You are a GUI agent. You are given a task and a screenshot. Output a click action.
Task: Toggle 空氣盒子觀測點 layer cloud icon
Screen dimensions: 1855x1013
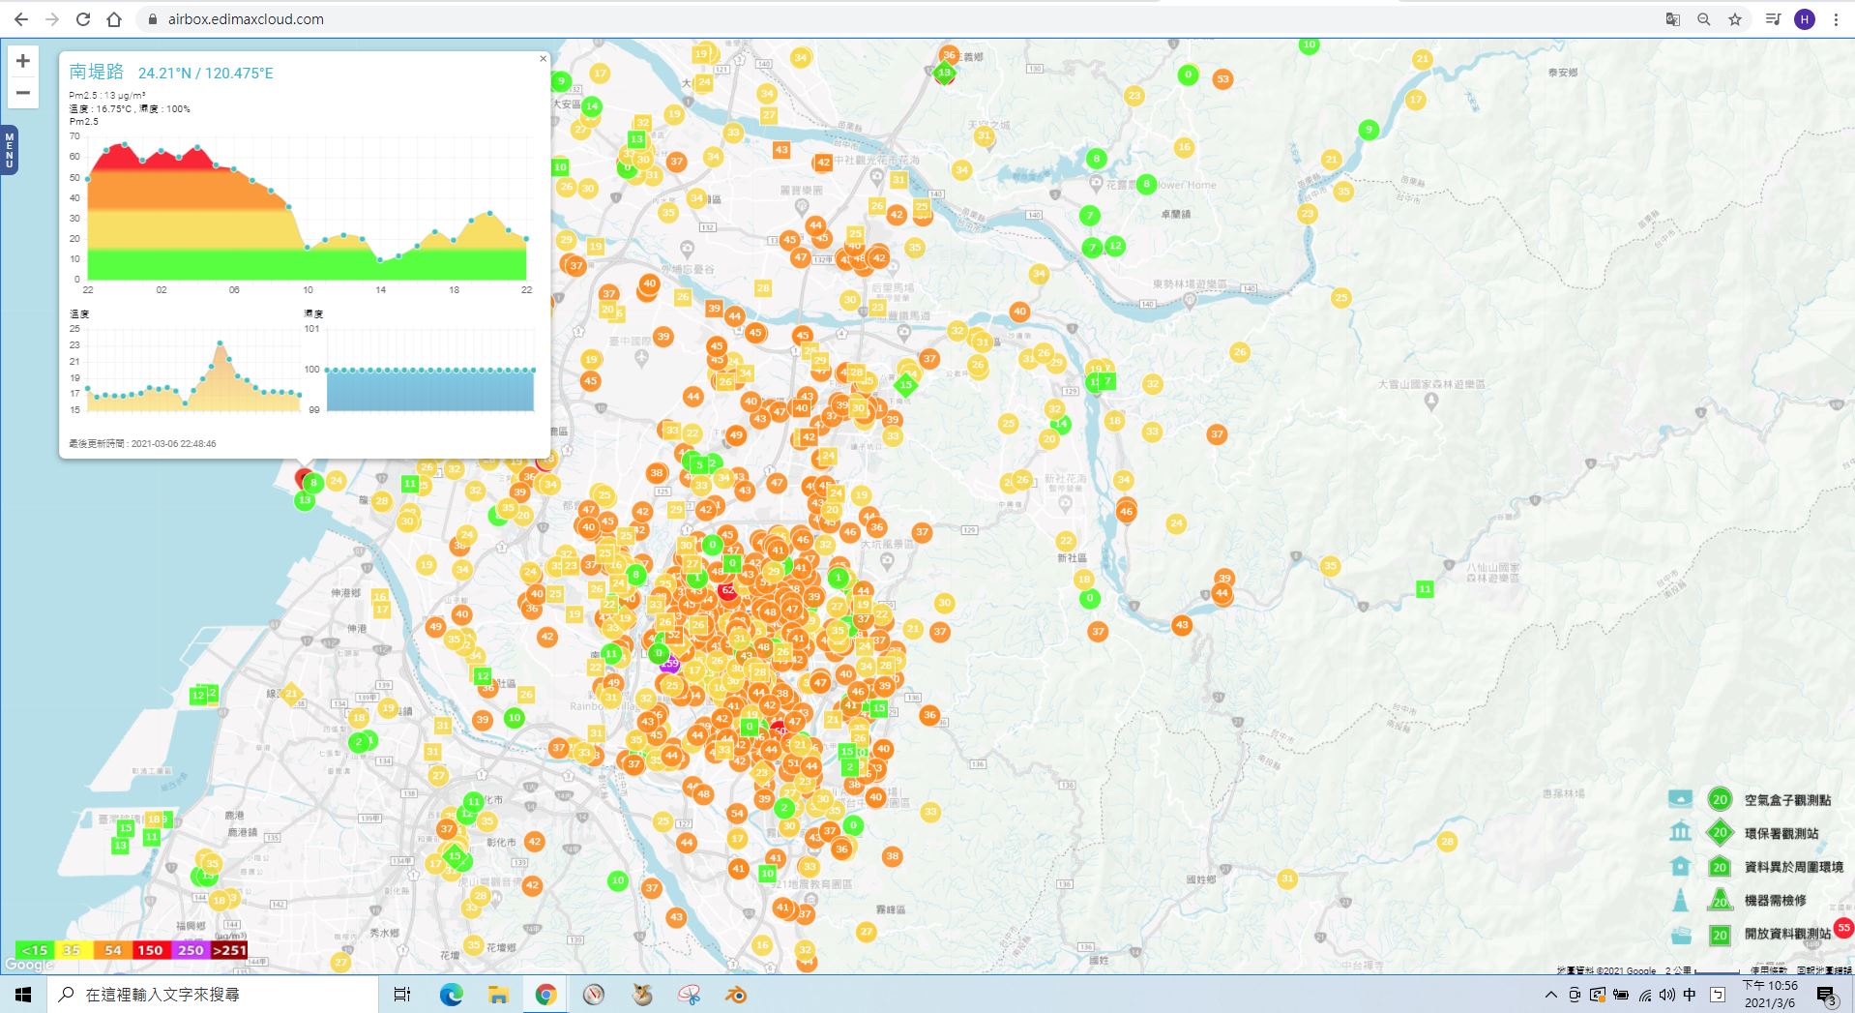coord(1680,799)
